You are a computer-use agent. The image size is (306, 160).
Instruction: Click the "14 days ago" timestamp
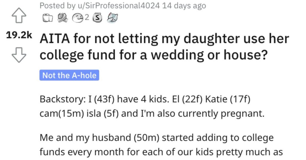coord(184,6)
